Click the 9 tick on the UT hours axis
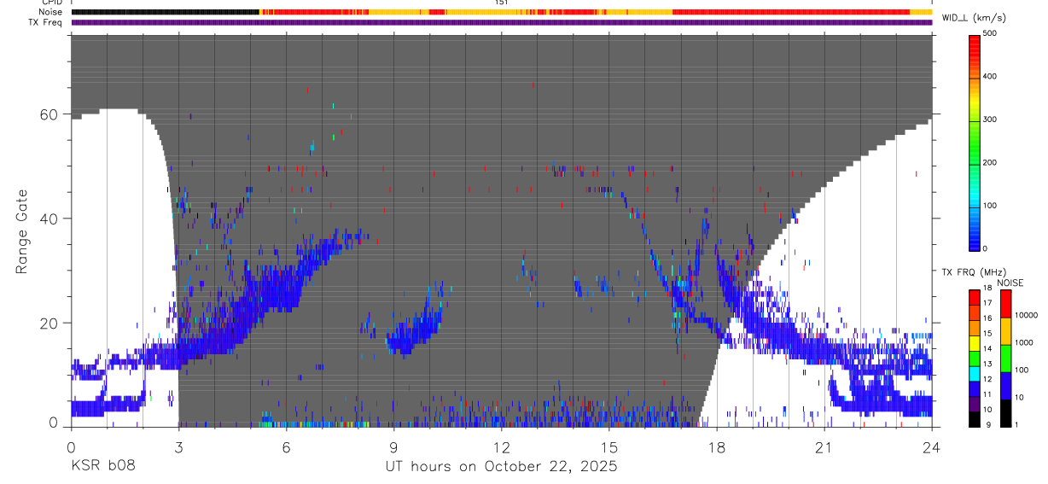 pos(393,446)
